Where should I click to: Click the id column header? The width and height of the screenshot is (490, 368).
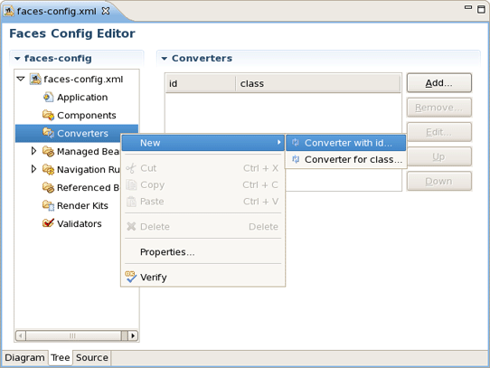[201, 83]
